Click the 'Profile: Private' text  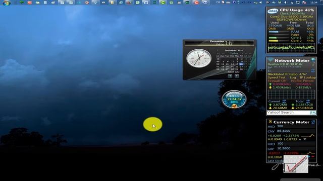tap(302, 81)
